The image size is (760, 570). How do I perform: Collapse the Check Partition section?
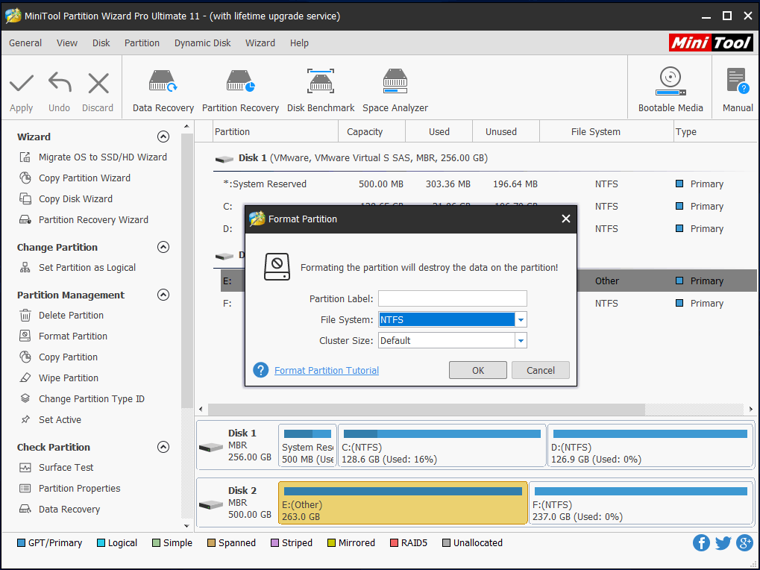(163, 447)
